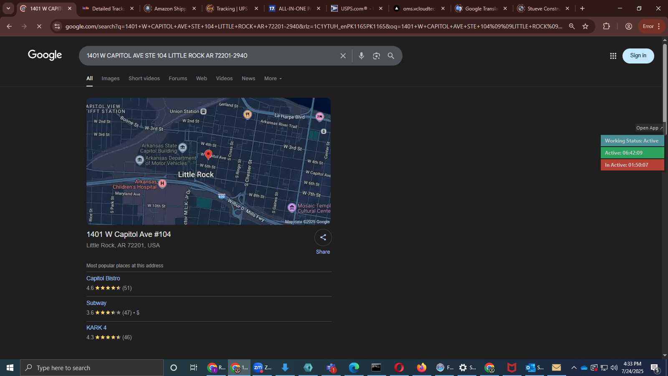This screenshot has height=376, width=668.
Task: Open the browser Extensions puzzle icon
Action: [x=607, y=26]
